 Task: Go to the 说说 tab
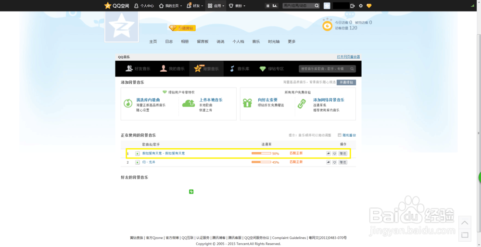click(220, 41)
